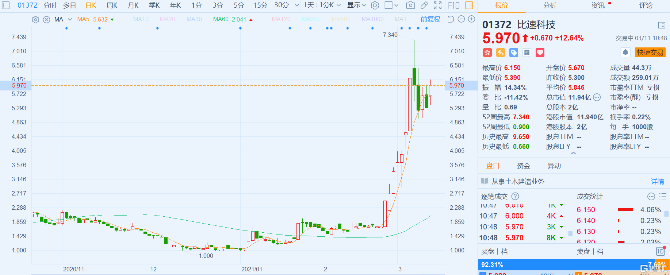Zoom out chart with minus icon

click(461, 19)
